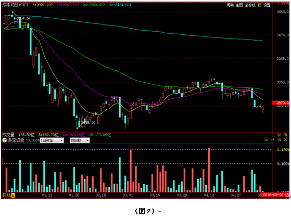The width and height of the screenshot is (291, 220).
Task: Click the 02.16 date on the time axis
Action: click(x=101, y=195)
